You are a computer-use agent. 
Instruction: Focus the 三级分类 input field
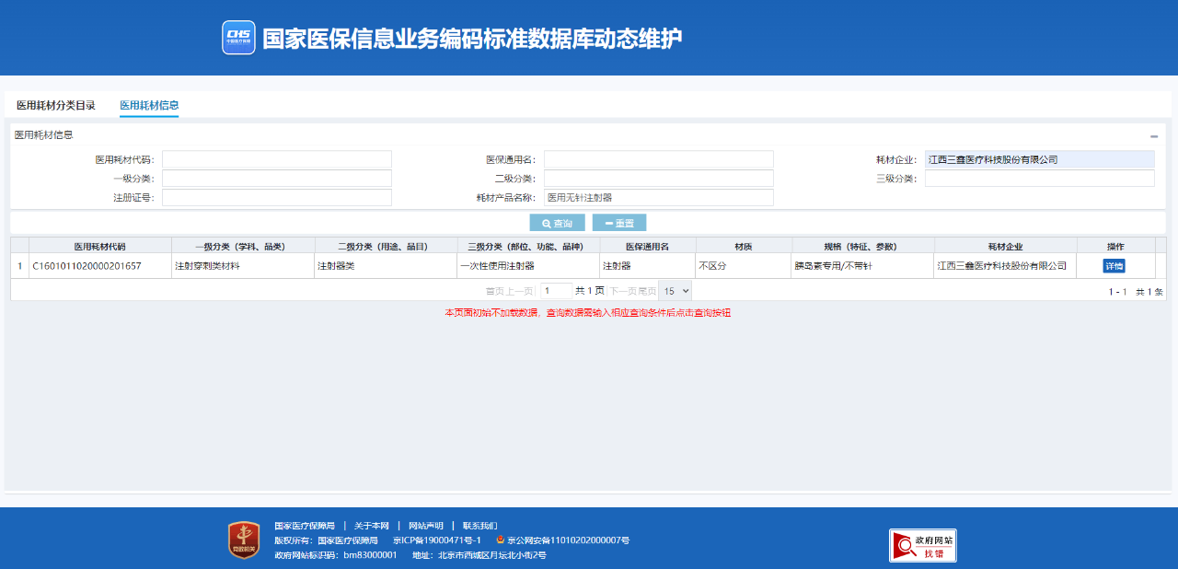(x=1040, y=179)
